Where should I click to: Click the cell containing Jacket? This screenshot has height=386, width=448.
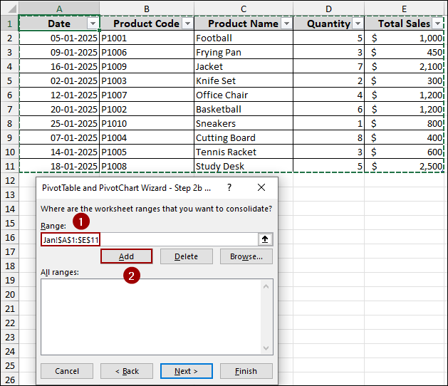coord(244,66)
